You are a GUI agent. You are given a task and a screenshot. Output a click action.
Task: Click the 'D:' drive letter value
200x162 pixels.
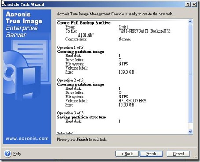coord(120,92)
